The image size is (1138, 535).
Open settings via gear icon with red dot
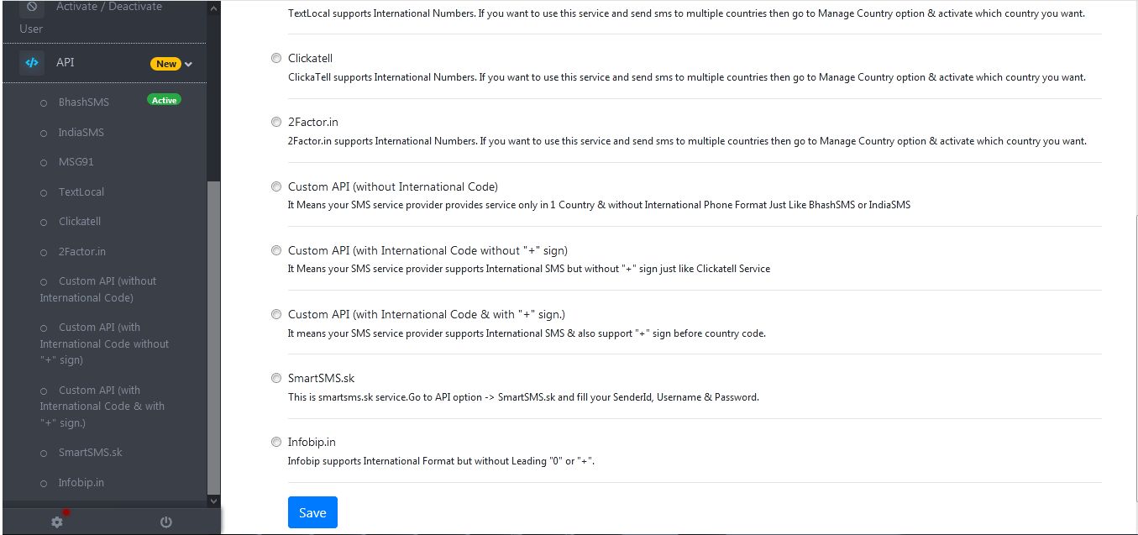tap(55, 522)
